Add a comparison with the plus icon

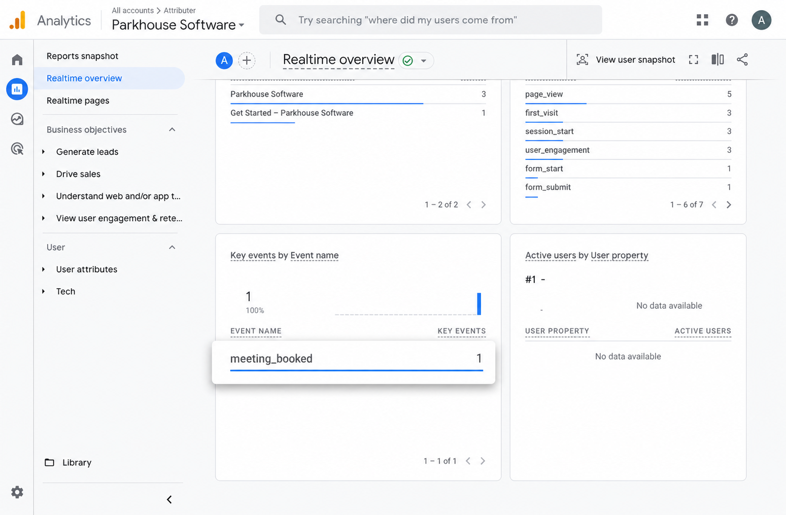[247, 60]
